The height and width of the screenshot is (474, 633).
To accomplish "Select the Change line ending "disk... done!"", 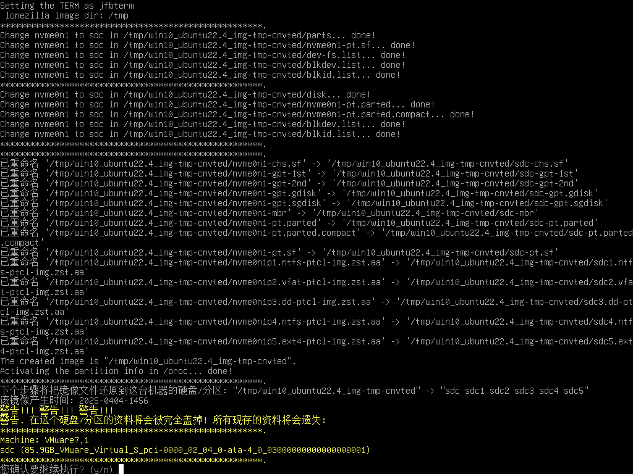I will [x=185, y=94].
